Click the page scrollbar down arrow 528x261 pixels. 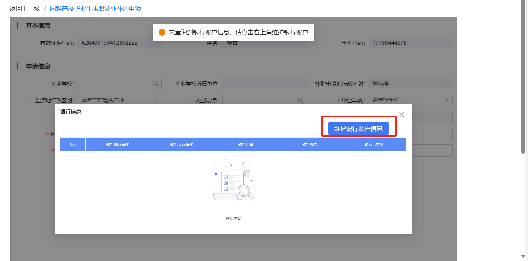pyautogui.click(x=523, y=256)
